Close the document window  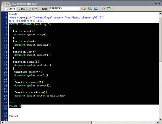pyautogui.click(x=159, y=3)
